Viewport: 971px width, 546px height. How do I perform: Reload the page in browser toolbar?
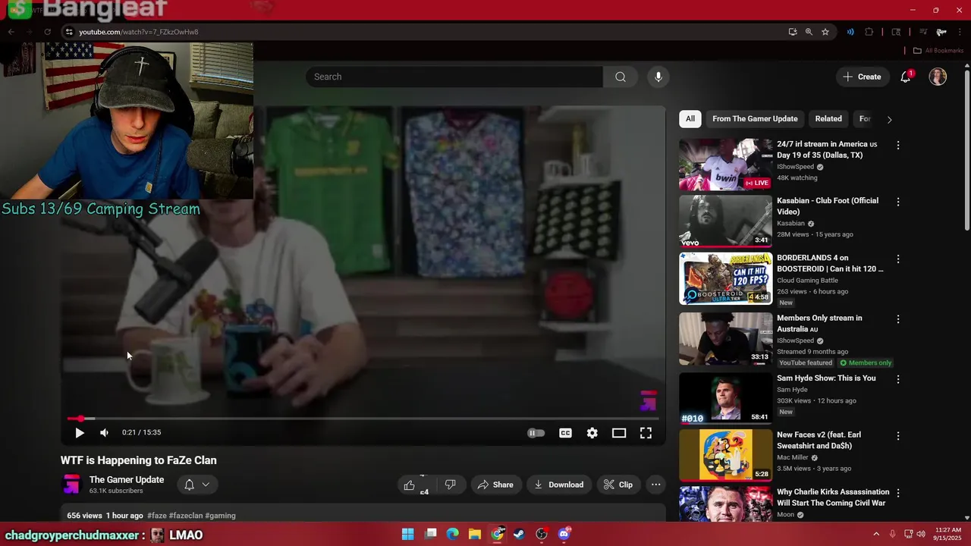coord(47,32)
